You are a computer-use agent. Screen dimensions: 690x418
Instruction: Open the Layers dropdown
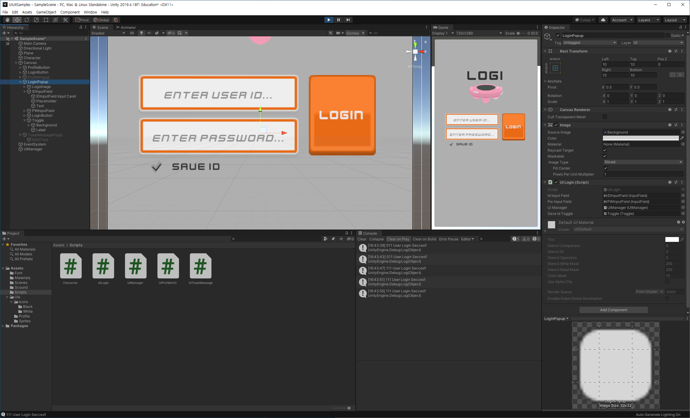[x=648, y=20]
